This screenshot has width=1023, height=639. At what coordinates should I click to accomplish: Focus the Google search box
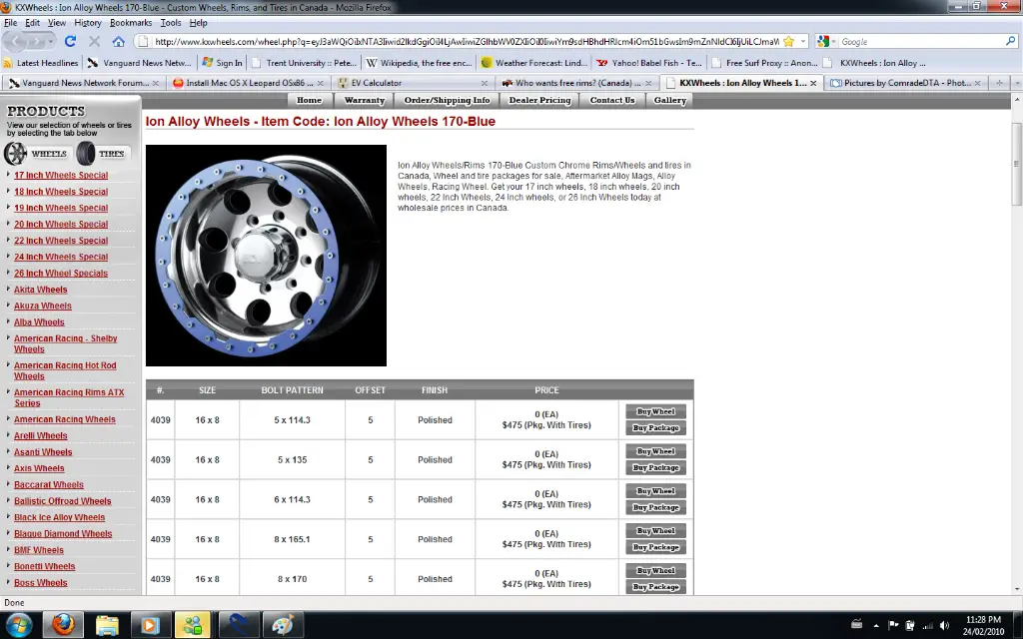(921, 41)
